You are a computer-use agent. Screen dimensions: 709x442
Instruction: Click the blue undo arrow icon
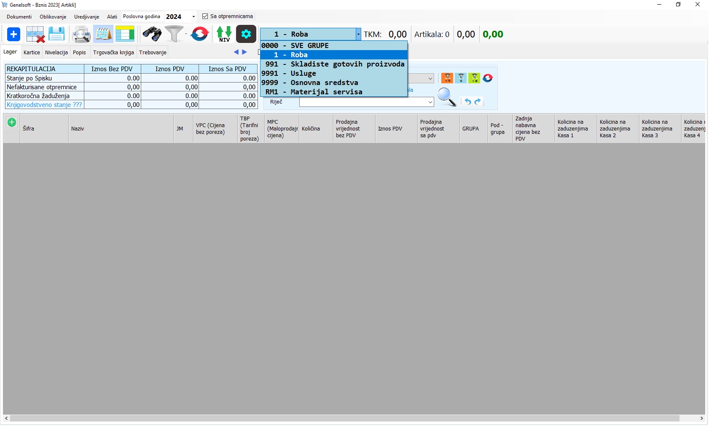(x=468, y=101)
